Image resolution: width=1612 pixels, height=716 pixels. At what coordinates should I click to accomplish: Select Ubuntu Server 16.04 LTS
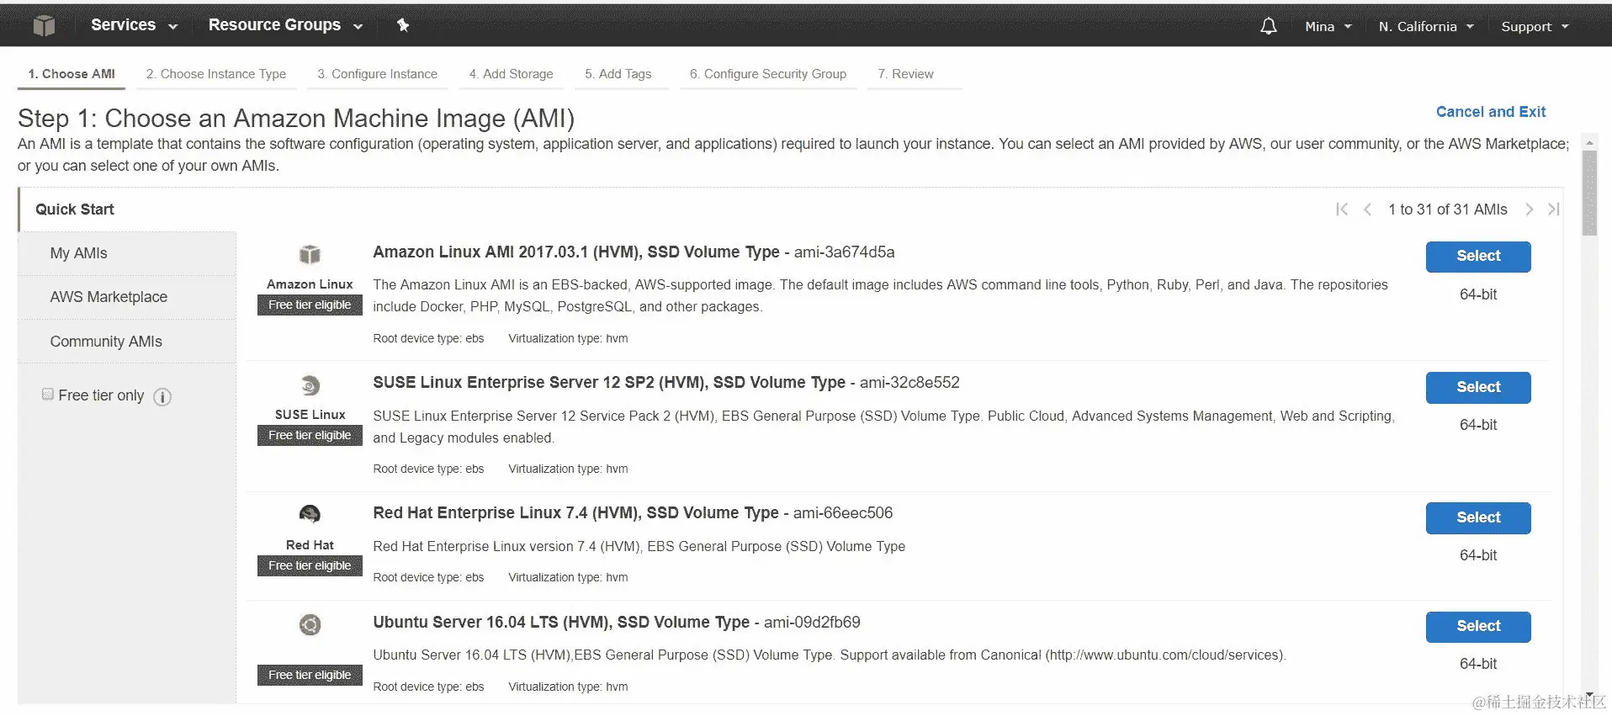tap(1478, 627)
